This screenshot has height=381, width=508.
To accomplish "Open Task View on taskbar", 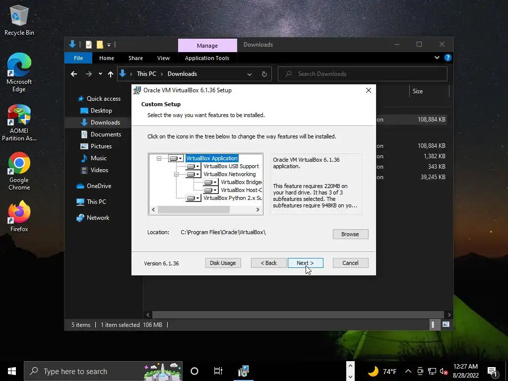I will coord(218,371).
